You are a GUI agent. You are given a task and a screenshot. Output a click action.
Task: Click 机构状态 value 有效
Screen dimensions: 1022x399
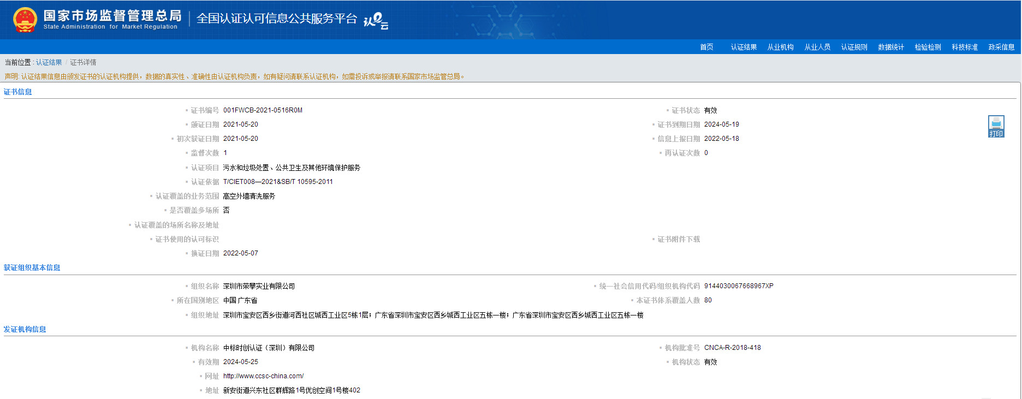710,362
